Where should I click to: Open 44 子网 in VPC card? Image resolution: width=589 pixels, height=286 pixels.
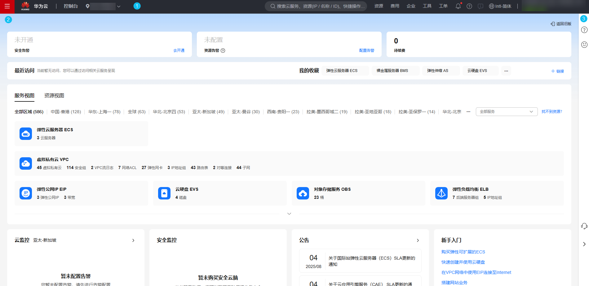pyautogui.click(x=243, y=168)
